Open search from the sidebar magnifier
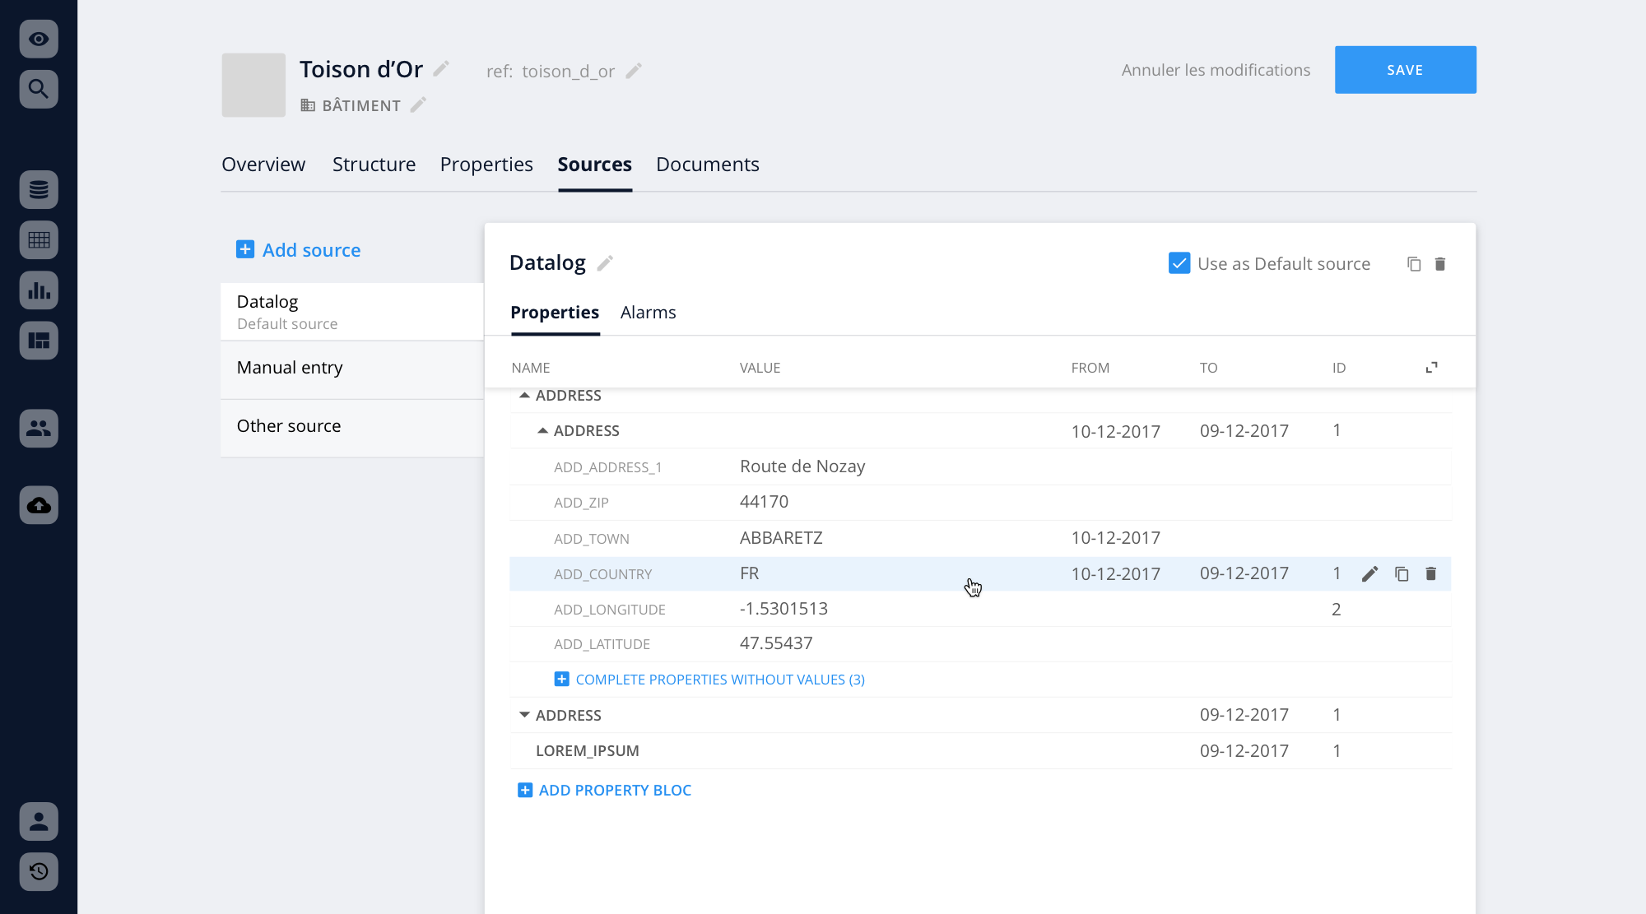This screenshot has height=914, width=1646. tap(39, 89)
